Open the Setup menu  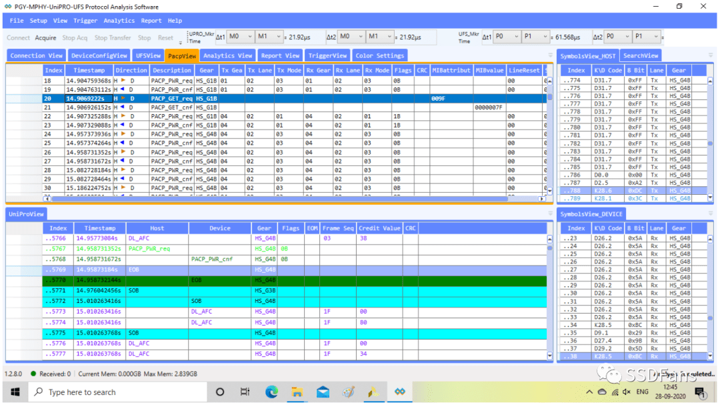point(39,21)
